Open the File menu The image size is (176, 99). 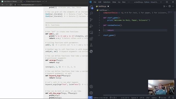coord(95,2)
